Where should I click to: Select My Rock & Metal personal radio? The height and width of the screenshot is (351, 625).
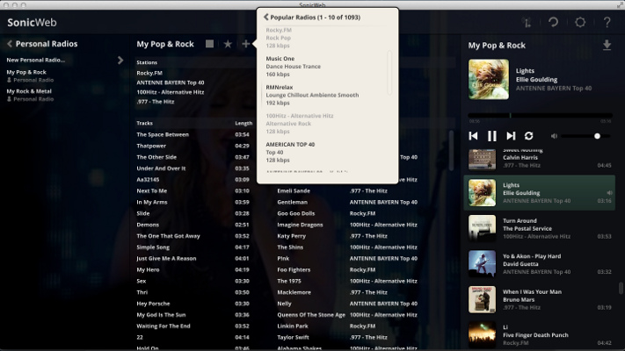[30, 90]
